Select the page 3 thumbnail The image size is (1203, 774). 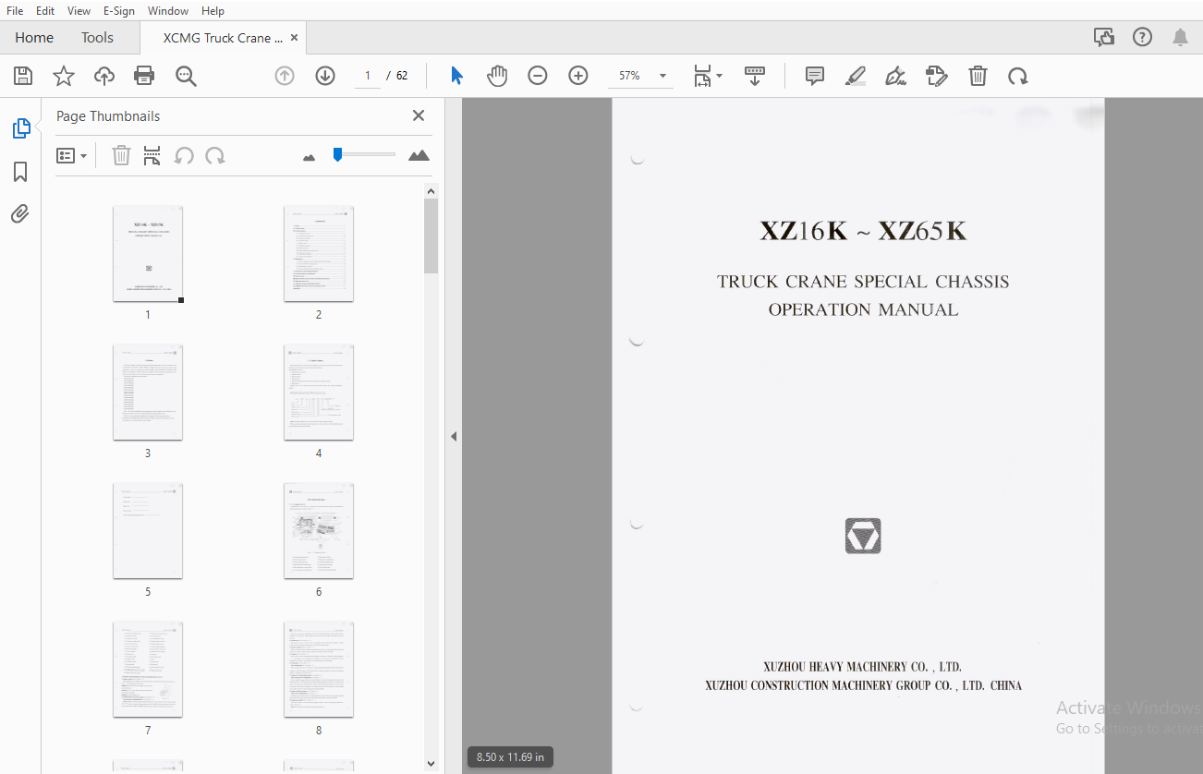click(148, 393)
